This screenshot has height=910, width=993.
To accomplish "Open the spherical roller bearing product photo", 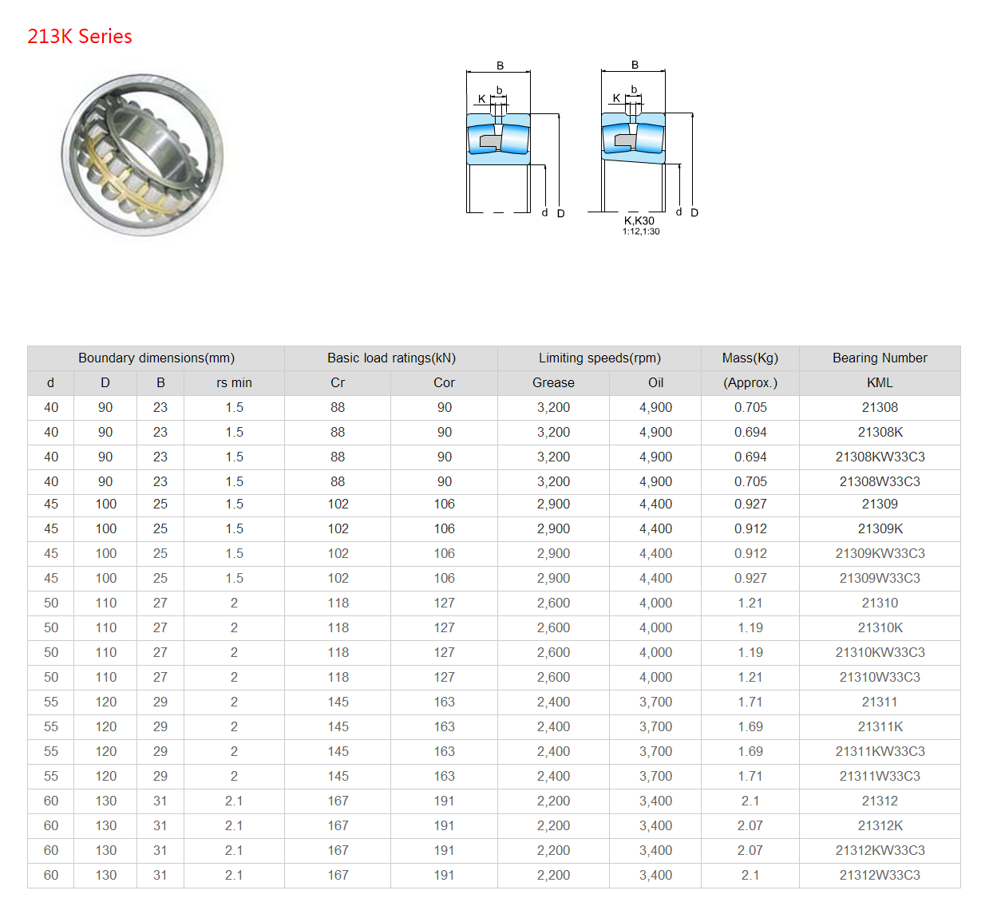I will coord(143,155).
